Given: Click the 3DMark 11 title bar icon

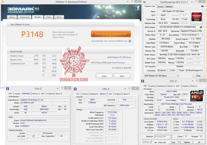Looking at the screenshot, I should tap(2, 2).
